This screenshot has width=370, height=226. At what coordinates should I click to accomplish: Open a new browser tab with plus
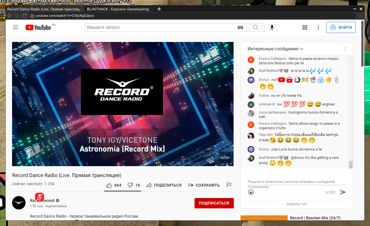(x=159, y=9)
